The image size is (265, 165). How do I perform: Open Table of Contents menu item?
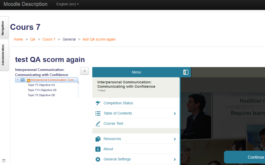[x=136, y=113]
